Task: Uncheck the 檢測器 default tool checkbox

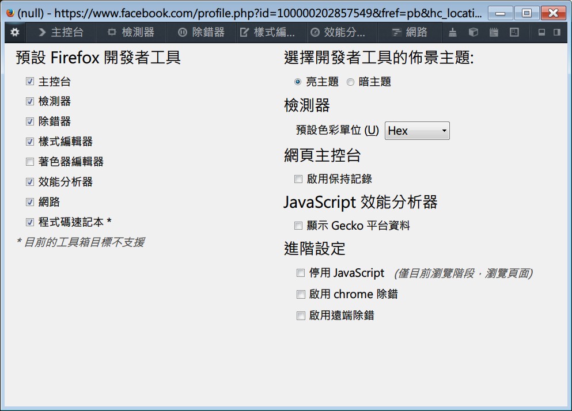Action: click(x=30, y=101)
